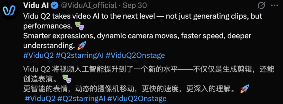Click the theater masks emoji after "创造表演。"
Screen dimensions: 283x104
[x=67, y=79]
